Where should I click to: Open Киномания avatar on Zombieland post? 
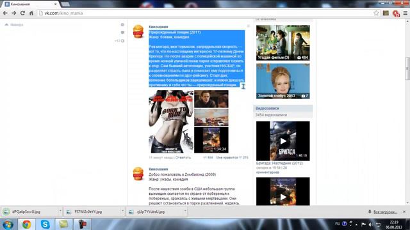[138, 174]
